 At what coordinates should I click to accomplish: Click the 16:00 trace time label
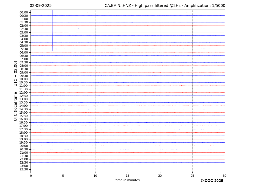click(24, 119)
